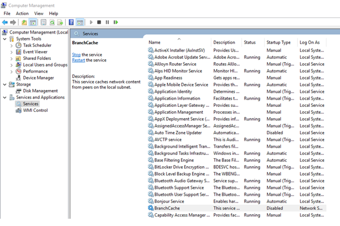Viewport: 340px width, 226px height.
Task: Click the Restart Service toolbar icon
Action: pos(116,22)
